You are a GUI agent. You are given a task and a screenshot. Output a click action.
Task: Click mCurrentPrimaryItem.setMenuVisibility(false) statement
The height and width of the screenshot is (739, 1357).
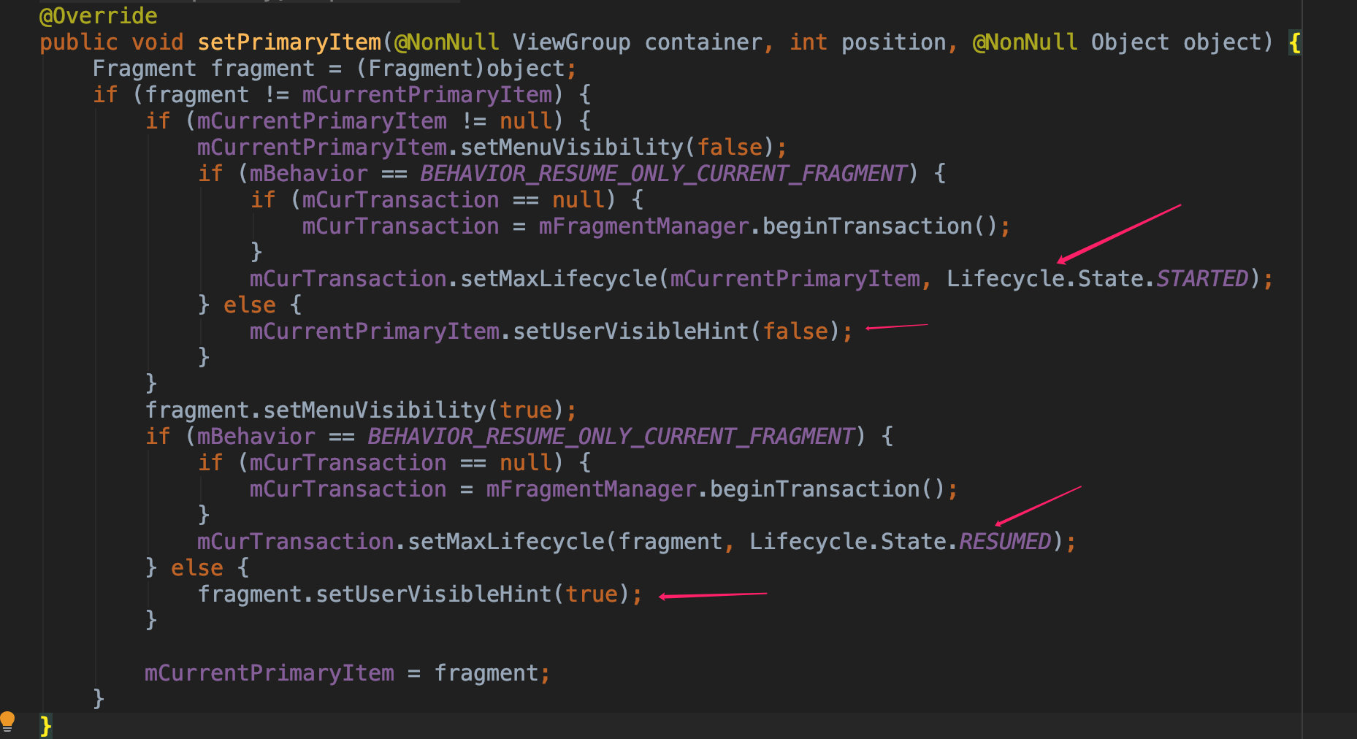click(x=492, y=148)
